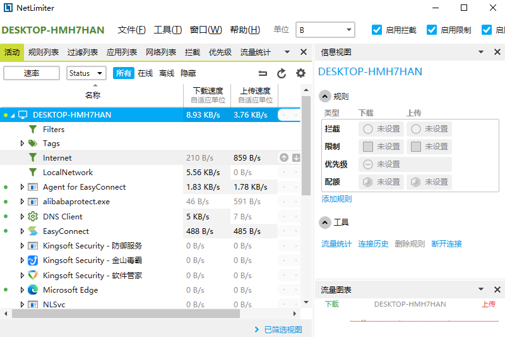Click the DNS Client gear icon

33,216
